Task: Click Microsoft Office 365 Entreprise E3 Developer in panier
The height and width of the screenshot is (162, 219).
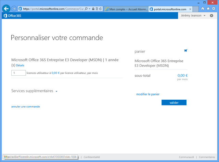Action: pos(159,63)
